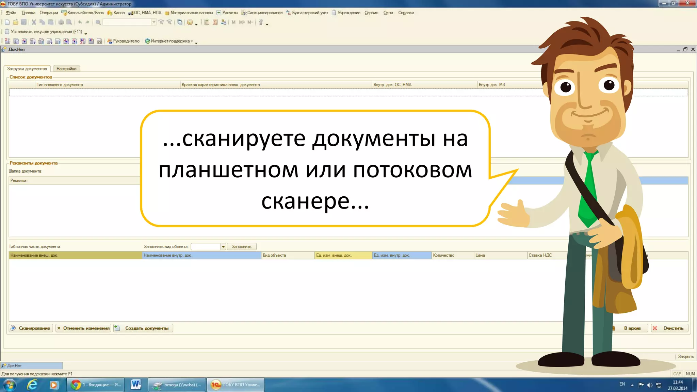Open the Calendar icon
Viewport: 697px width, 392px height.
click(215, 22)
